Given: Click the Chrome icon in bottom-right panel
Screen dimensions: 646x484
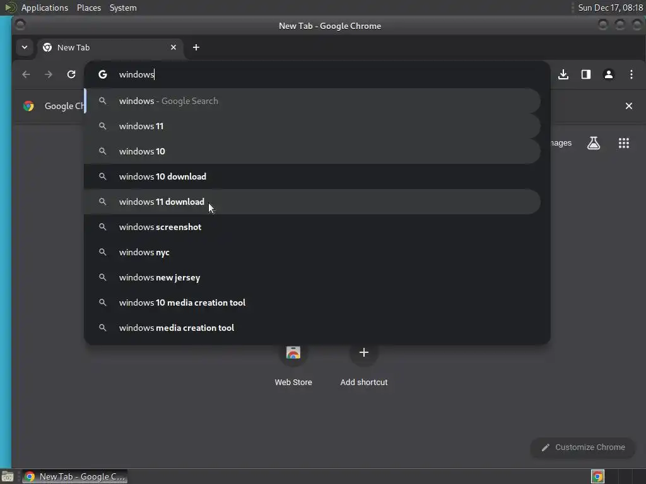Looking at the screenshot, I should pos(597,476).
